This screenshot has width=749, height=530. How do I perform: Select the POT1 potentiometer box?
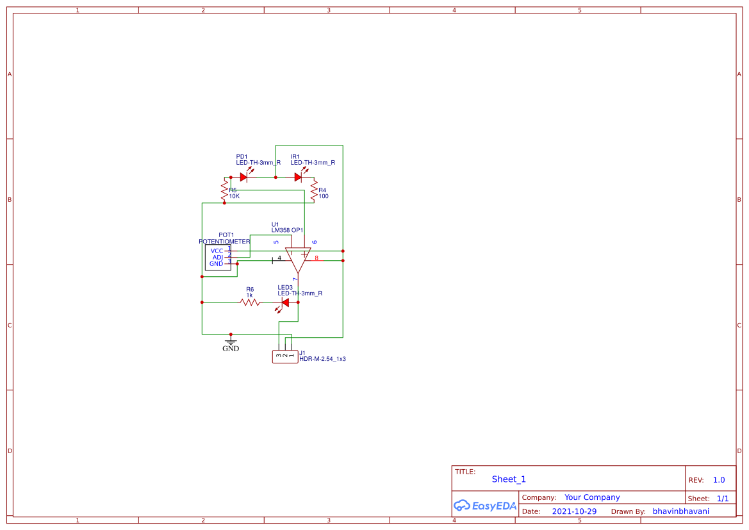coord(218,257)
